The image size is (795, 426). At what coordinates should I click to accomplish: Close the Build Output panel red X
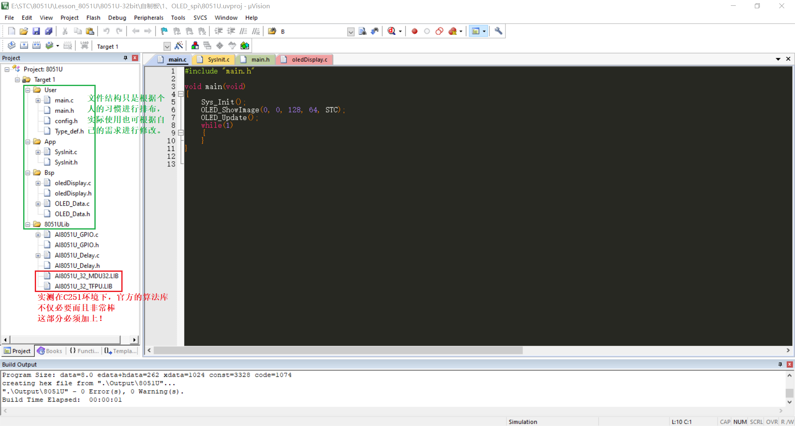pyautogui.click(x=790, y=364)
